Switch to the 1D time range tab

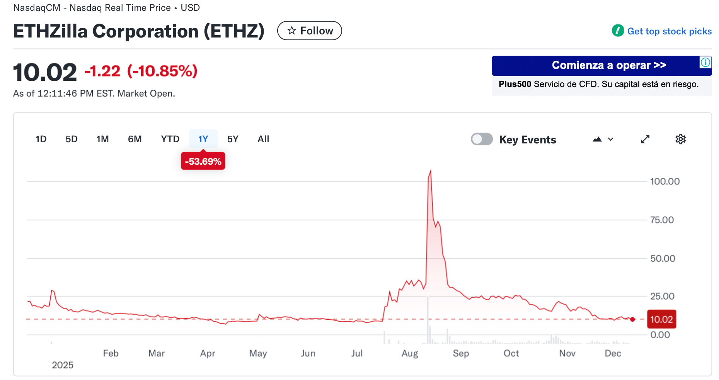41,139
